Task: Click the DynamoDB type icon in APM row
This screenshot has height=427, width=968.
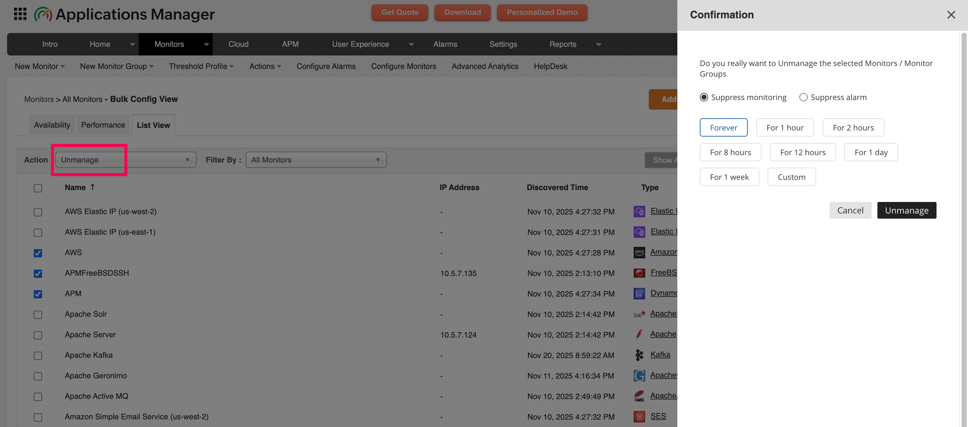Action: point(639,293)
